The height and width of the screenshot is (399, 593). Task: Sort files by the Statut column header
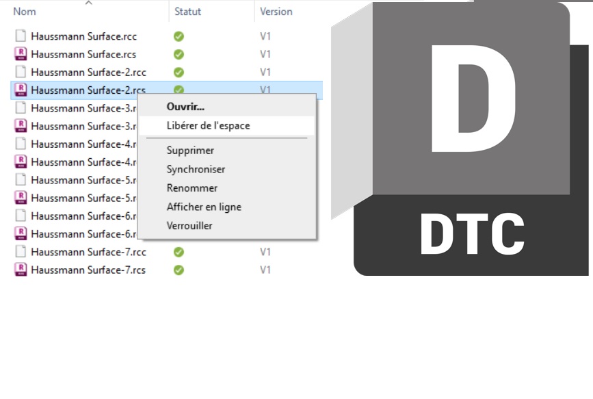[187, 11]
